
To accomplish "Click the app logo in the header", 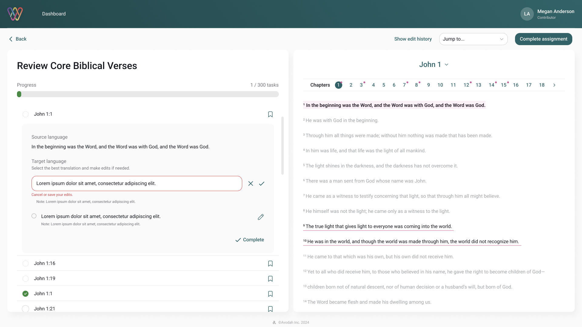I will (15, 14).
